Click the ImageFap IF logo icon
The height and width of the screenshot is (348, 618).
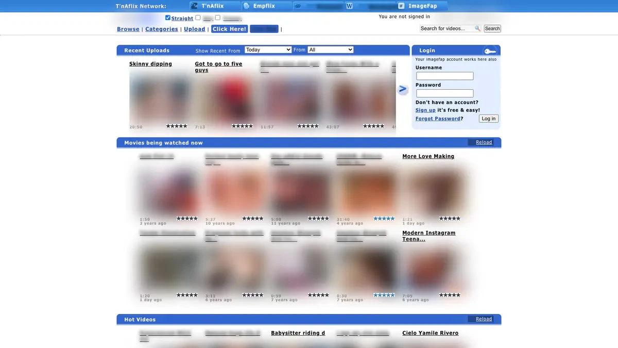401,6
